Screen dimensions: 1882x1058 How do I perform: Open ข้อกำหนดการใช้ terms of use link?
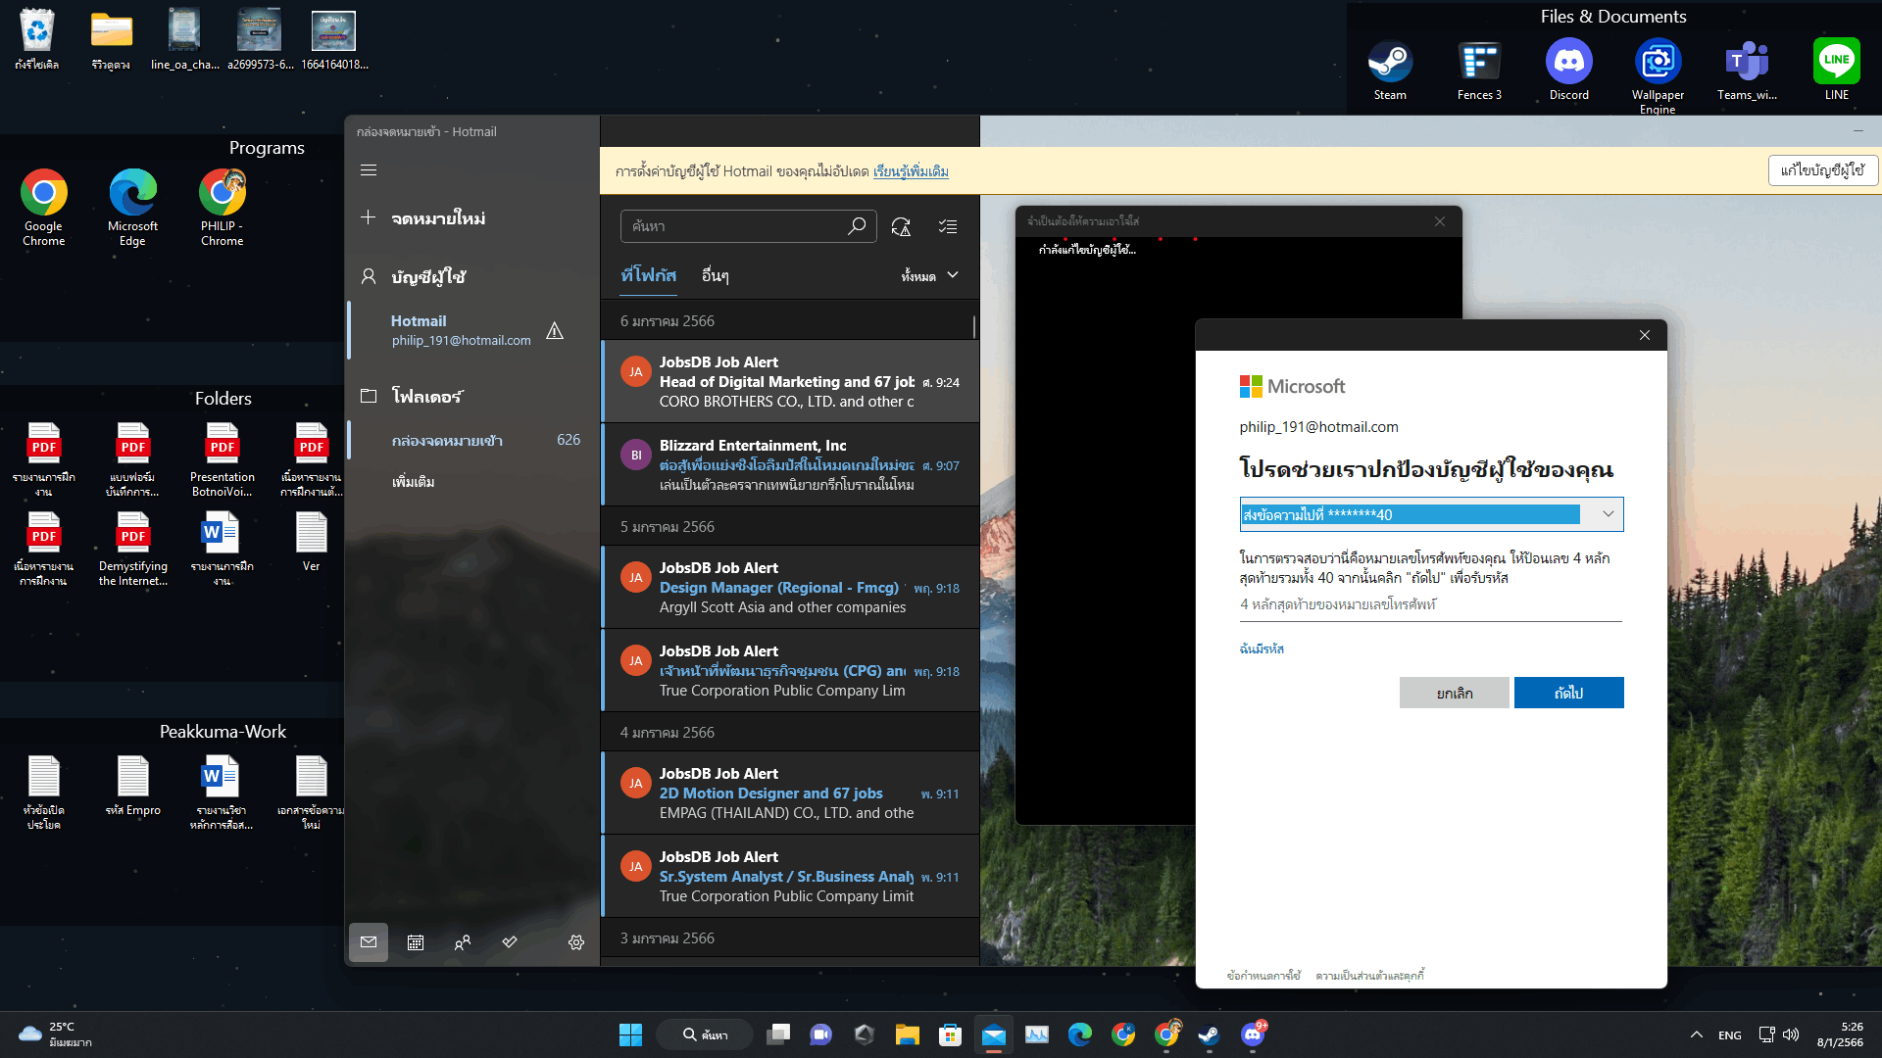pyautogui.click(x=1263, y=976)
